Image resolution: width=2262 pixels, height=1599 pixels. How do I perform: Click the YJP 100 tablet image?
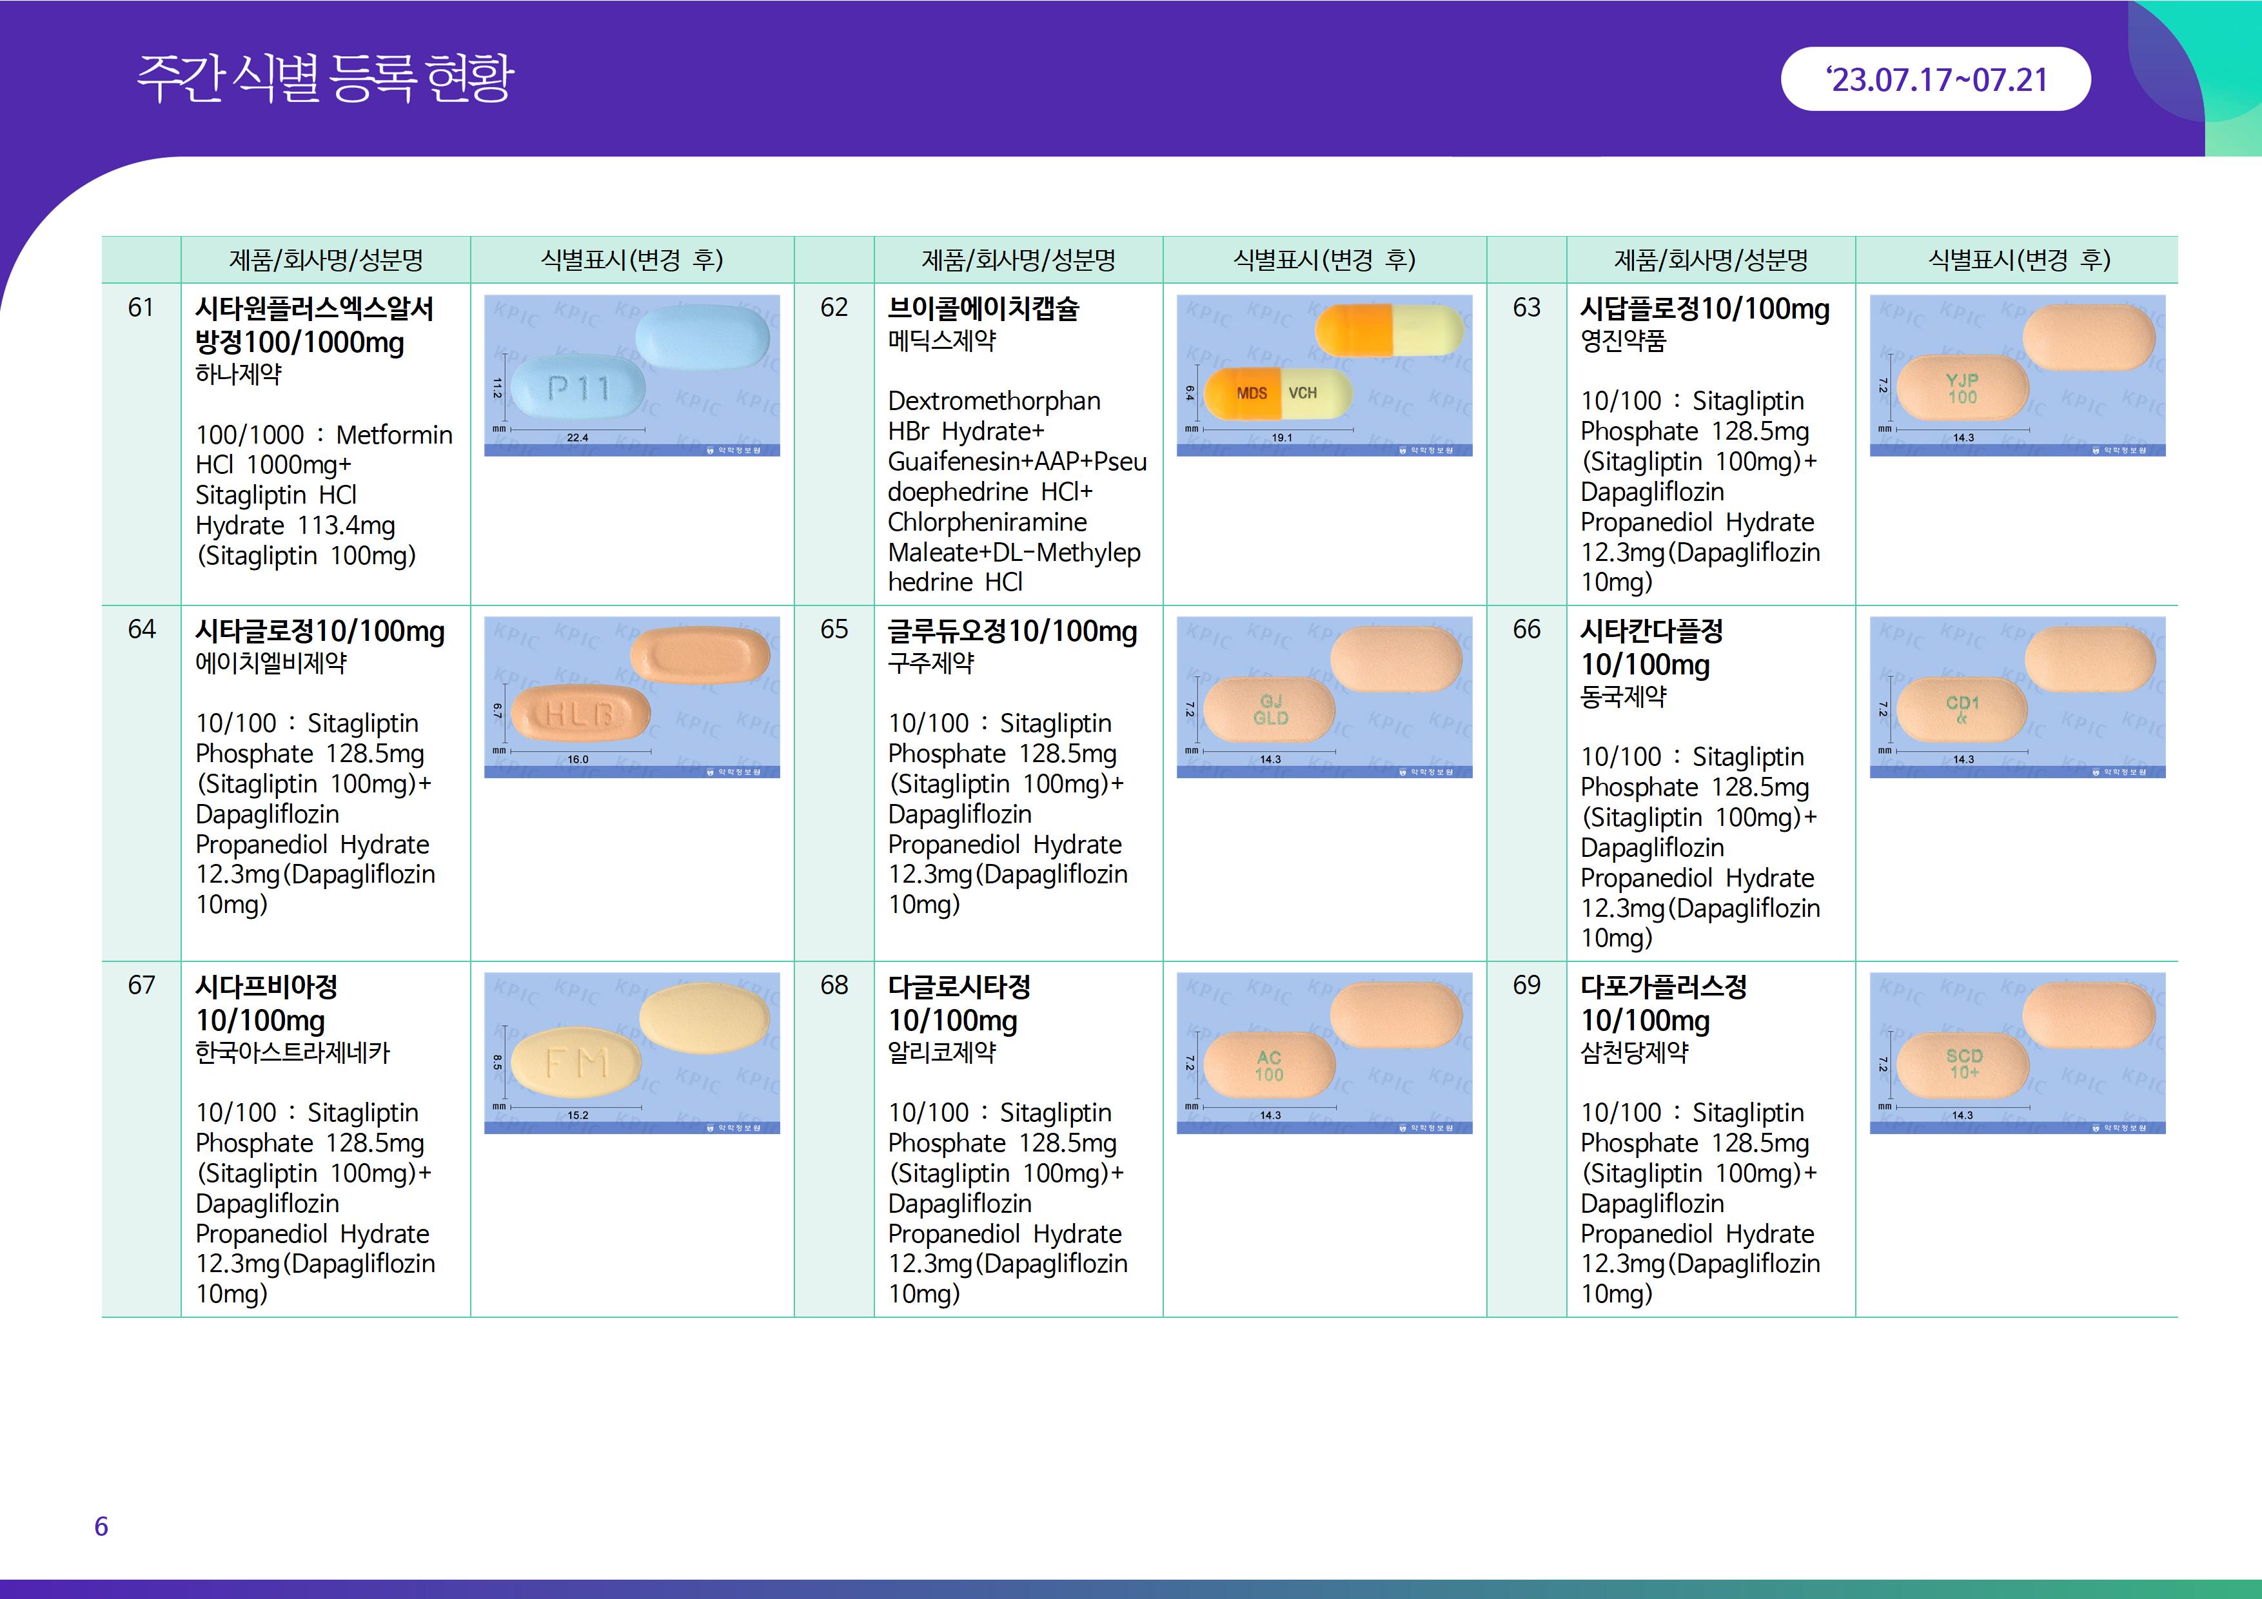[x=2017, y=375]
